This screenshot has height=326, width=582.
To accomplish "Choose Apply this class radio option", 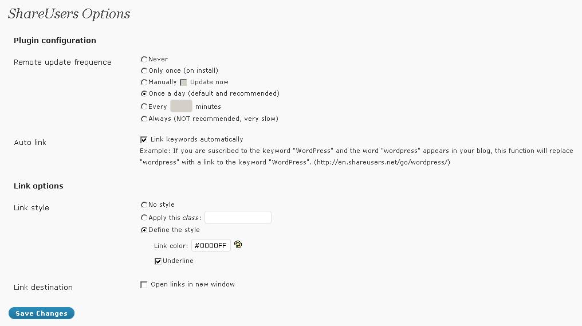I will click(144, 218).
